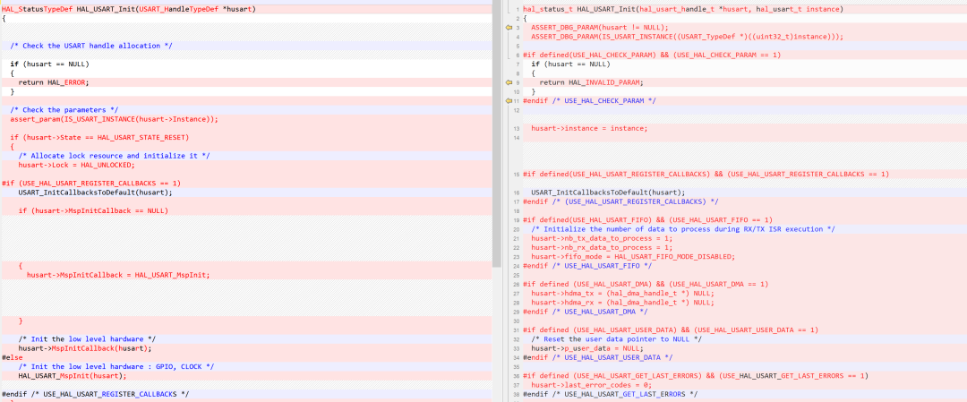Click 'HAL_USART_MspInit(husart);' line
The image size is (967, 402).
pyautogui.click(x=73, y=375)
